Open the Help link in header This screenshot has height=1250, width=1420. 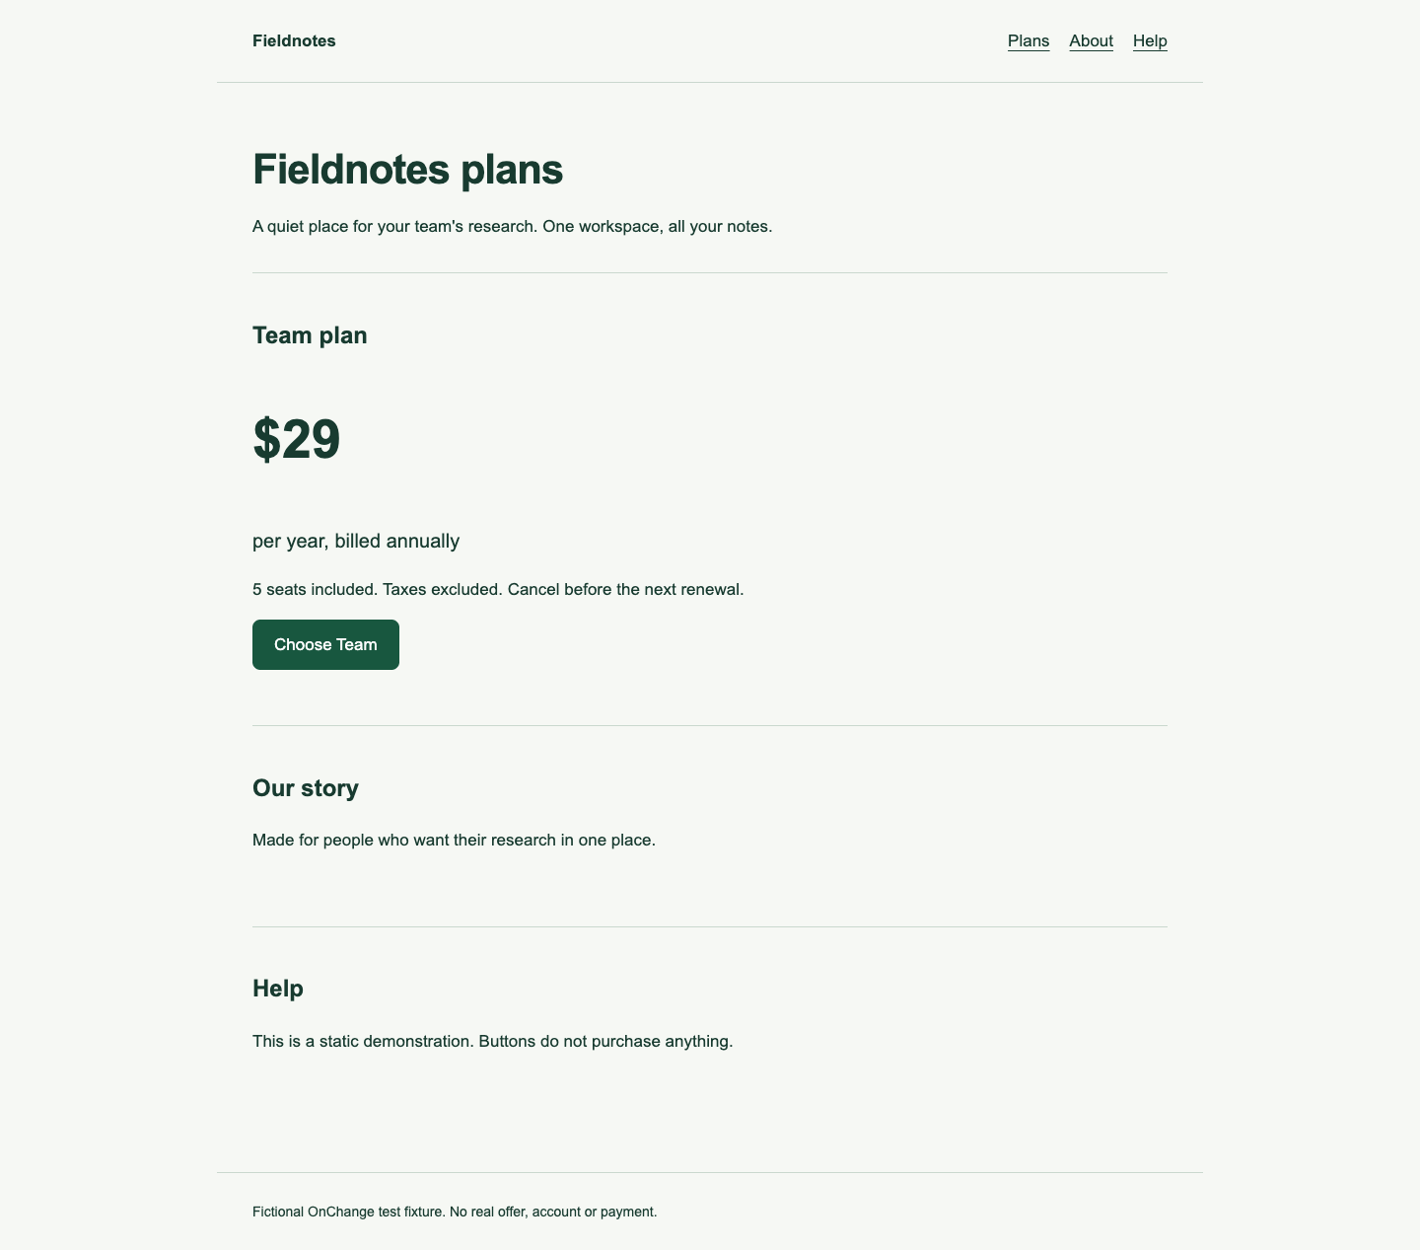(x=1150, y=40)
